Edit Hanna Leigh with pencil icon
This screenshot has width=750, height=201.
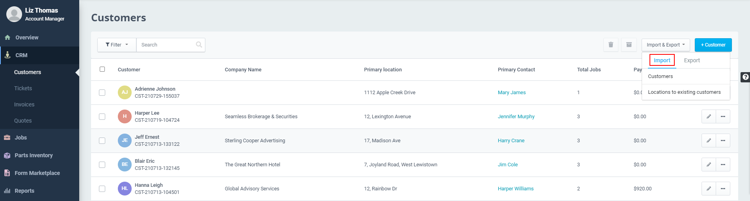tap(709, 189)
